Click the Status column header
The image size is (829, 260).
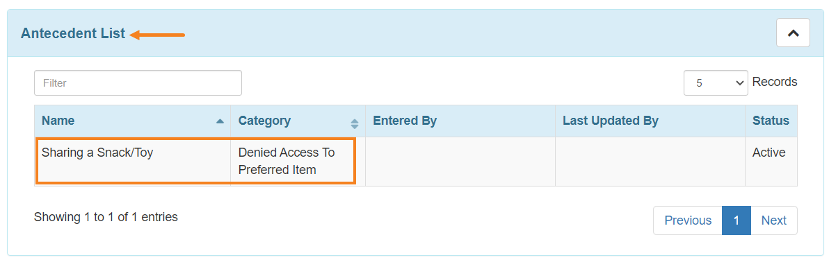coord(771,121)
